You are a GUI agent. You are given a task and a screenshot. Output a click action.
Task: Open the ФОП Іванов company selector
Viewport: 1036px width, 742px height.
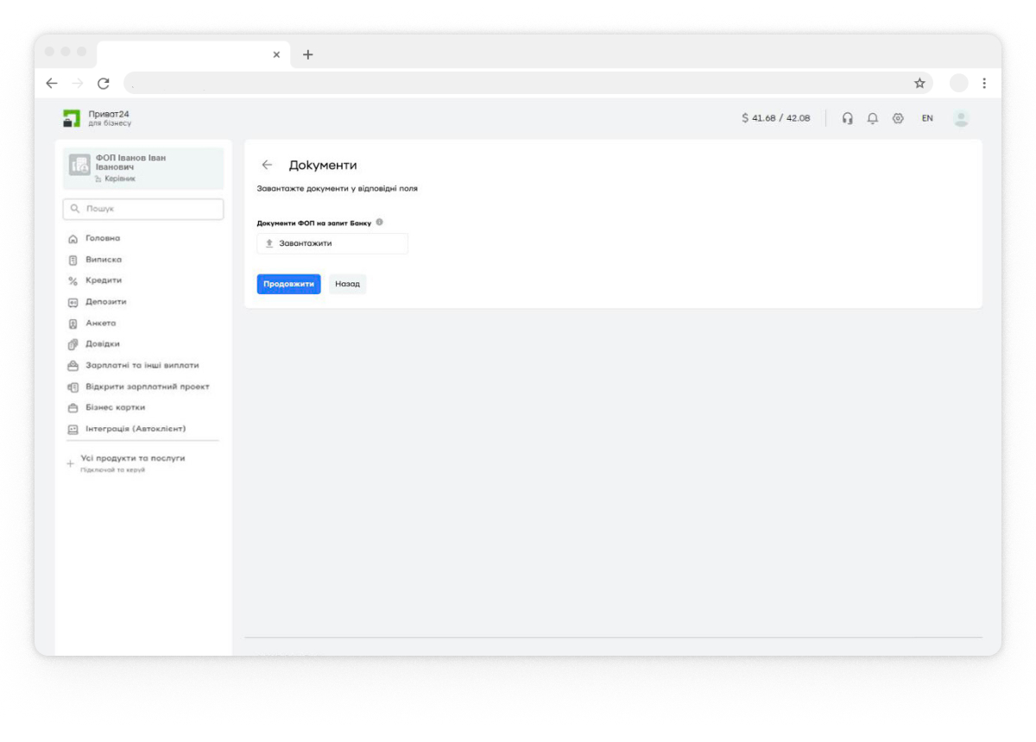143,168
